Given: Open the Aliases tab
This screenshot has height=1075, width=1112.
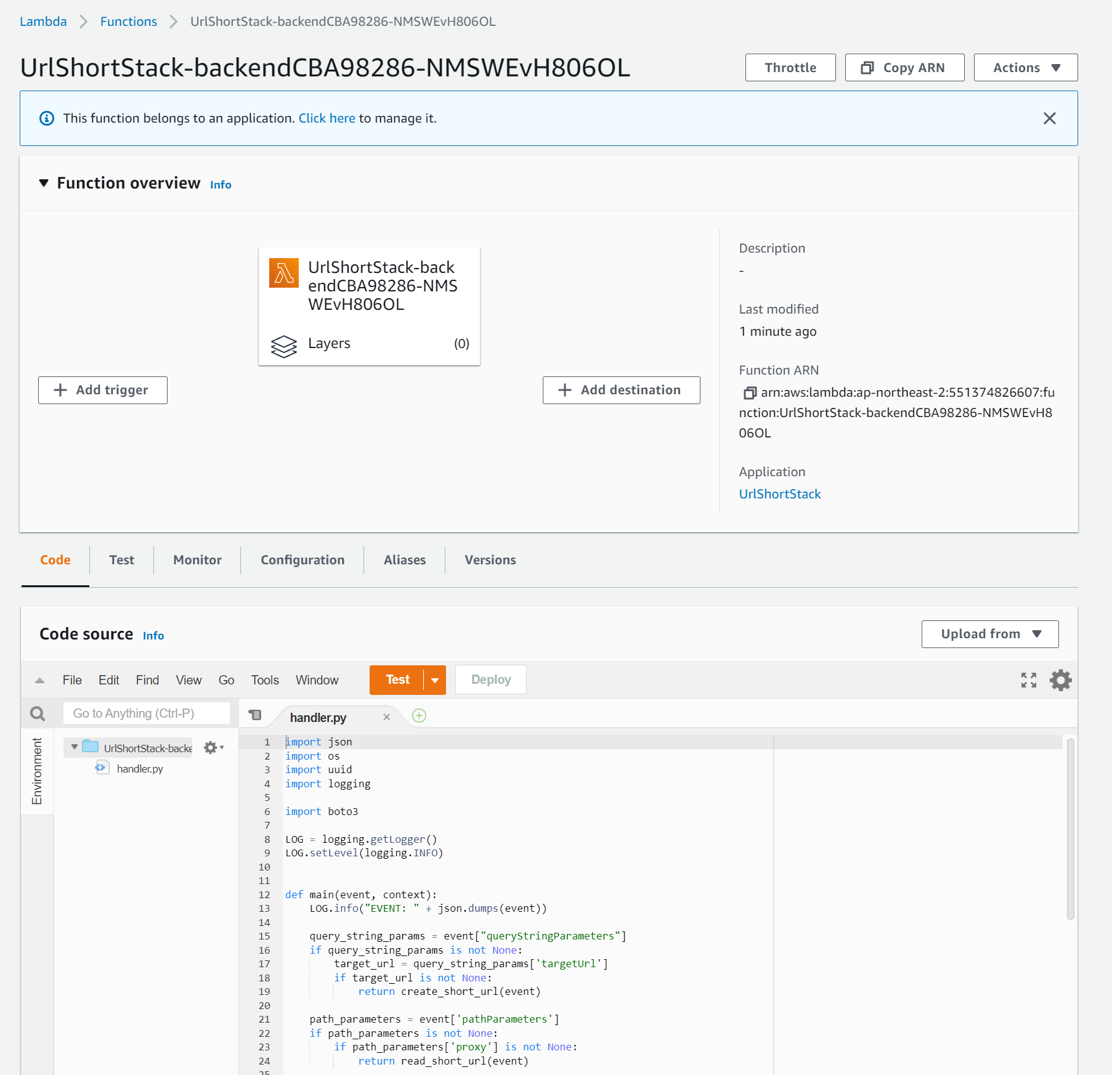Looking at the screenshot, I should pos(405,560).
